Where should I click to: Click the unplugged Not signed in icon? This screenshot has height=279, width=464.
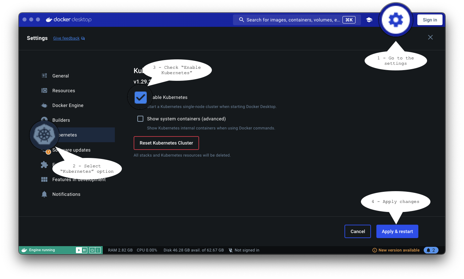(231, 250)
